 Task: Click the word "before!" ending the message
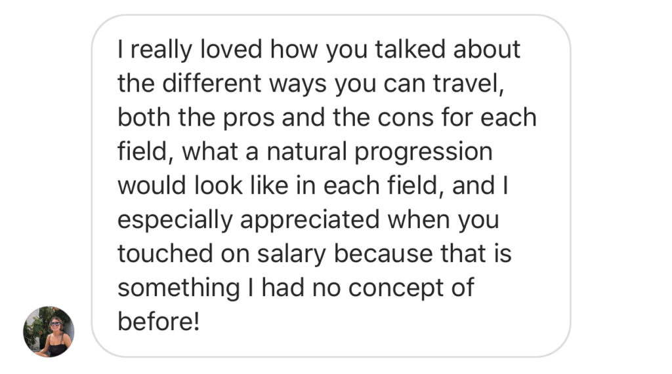[x=159, y=322]
